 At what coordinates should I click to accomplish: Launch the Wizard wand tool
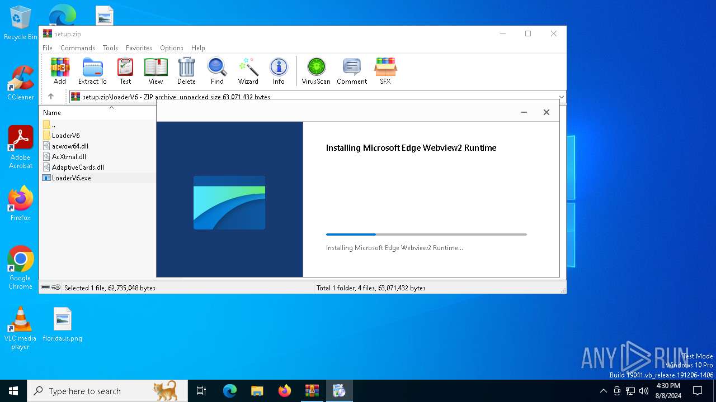[248, 71]
